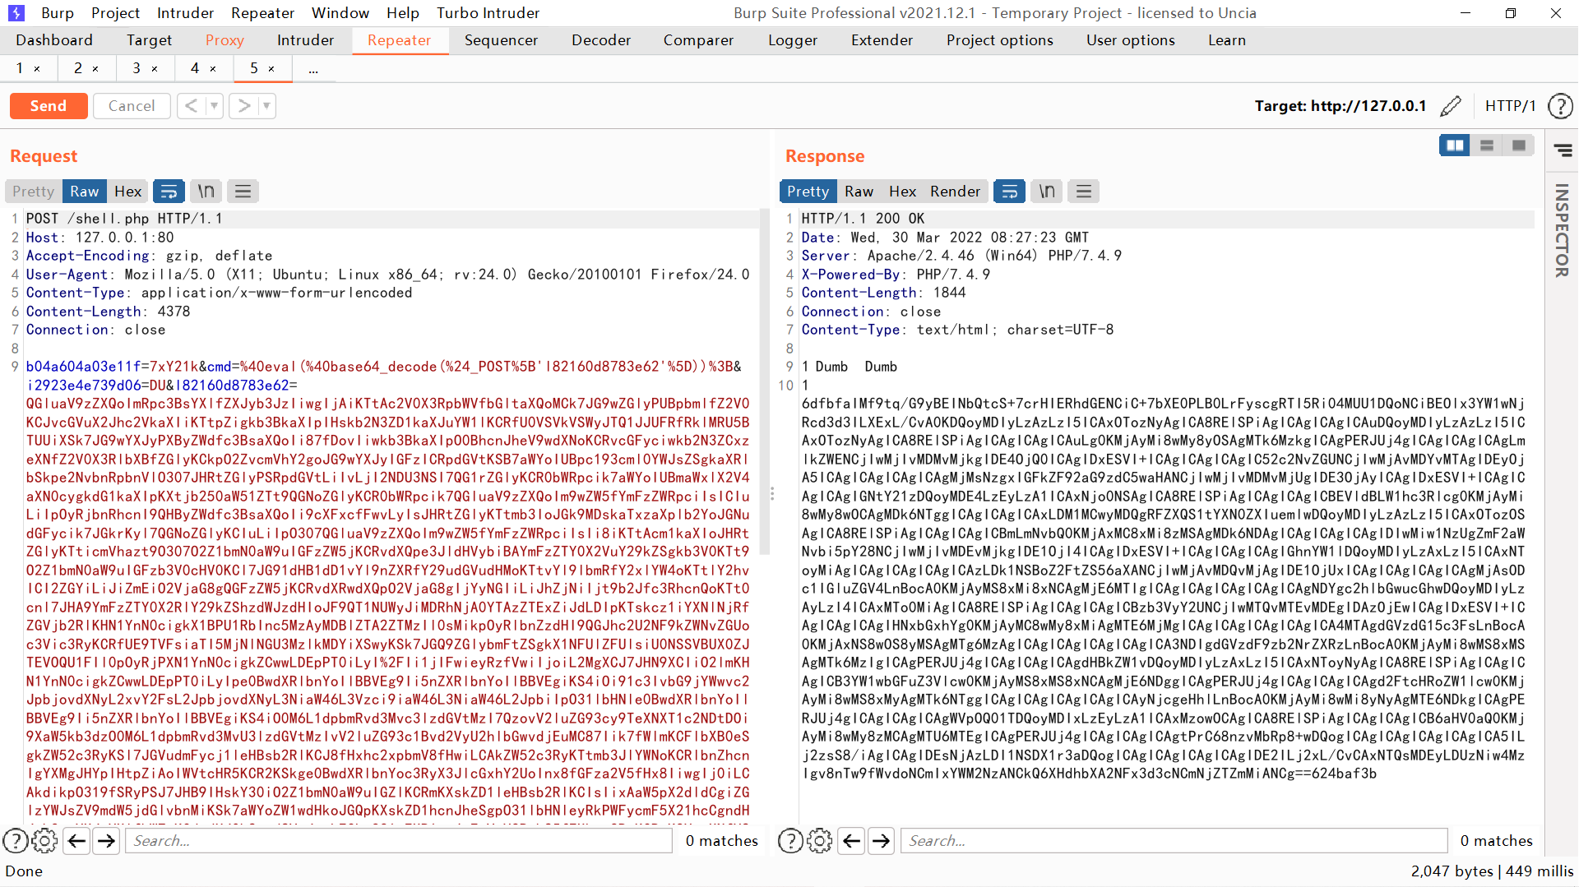Viewport: 1579px width, 887px height.
Task: Open the Logger tab
Action: 793,40
